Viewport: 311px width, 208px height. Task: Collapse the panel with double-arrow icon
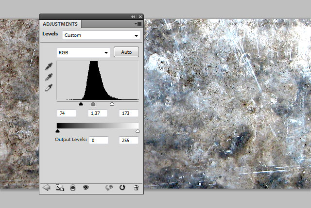pyautogui.click(x=133, y=17)
